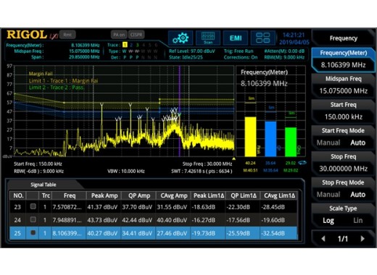Viewport: 377px width, 275px height.
Task: Click Corrections: On readout
Action: coord(241,57)
